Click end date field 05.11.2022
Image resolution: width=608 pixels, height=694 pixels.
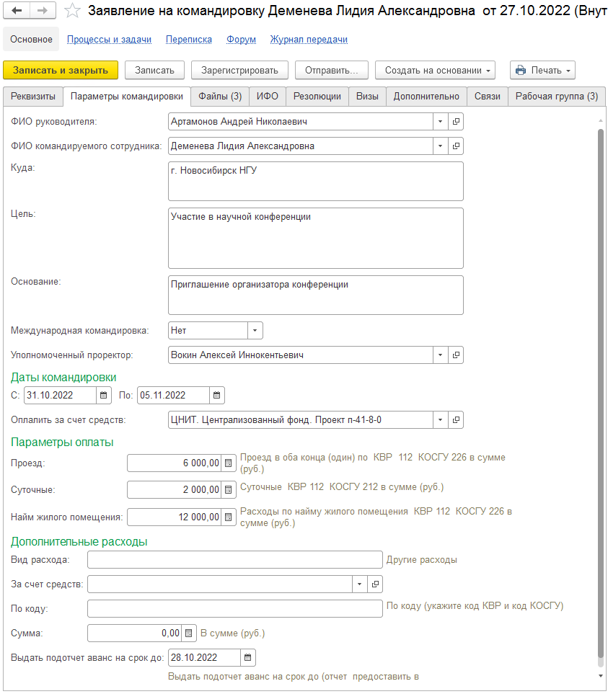[x=174, y=395]
